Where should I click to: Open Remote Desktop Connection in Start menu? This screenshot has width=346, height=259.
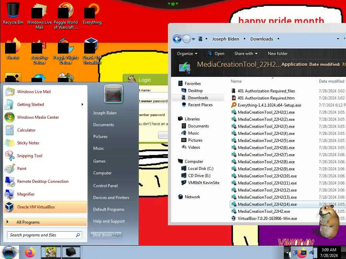click(45, 181)
